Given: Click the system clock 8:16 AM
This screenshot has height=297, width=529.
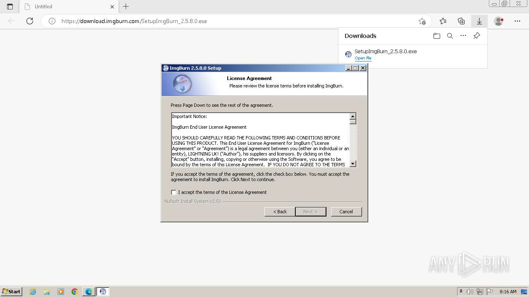Looking at the screenshot, I should [508, 292].
